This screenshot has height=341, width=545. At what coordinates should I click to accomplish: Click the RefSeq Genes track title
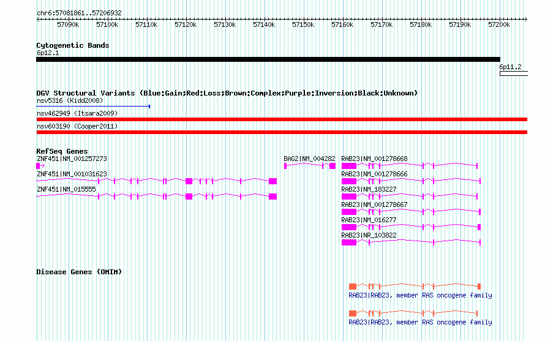coord(62,151)
